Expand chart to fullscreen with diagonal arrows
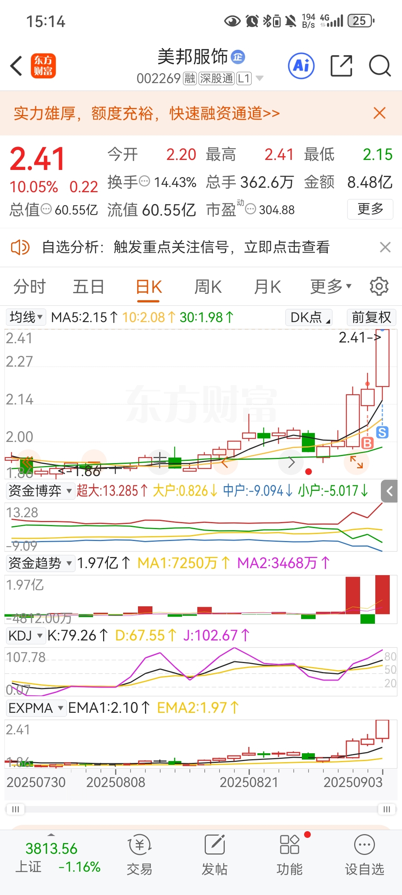 point(356,462)
